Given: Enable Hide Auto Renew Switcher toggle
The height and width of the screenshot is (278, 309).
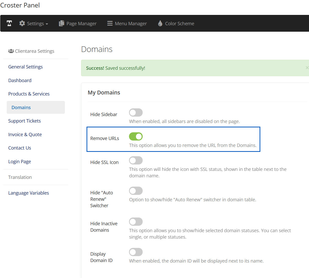Looking at the screenshot, I should coord(136,191).
